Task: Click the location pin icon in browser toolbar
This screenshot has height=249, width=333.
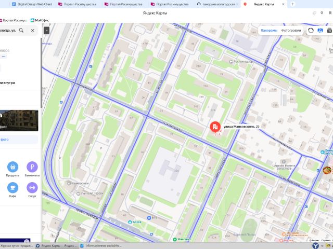Action: pos(322,13)
